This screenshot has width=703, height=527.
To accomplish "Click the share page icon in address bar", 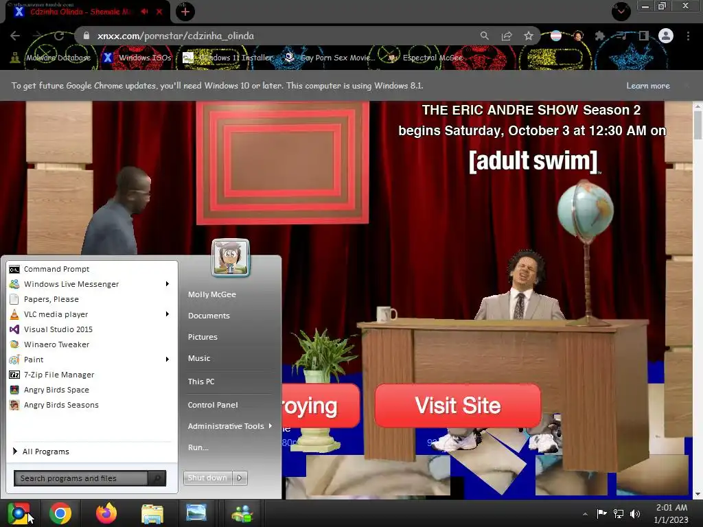I will 507,36.
